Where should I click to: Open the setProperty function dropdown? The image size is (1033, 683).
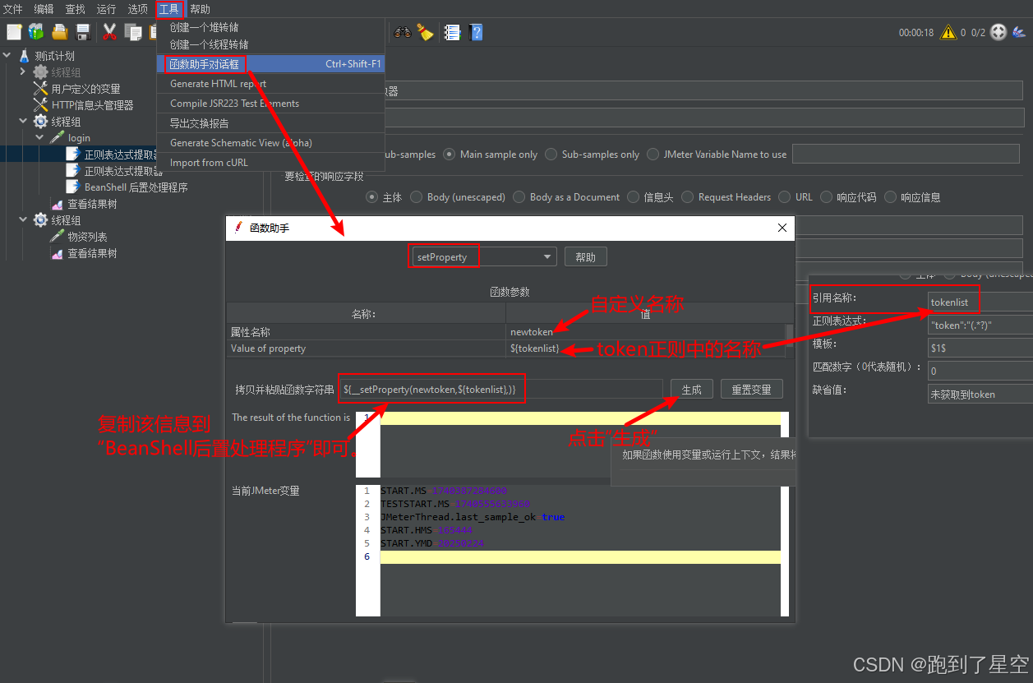tap(482, 257)
